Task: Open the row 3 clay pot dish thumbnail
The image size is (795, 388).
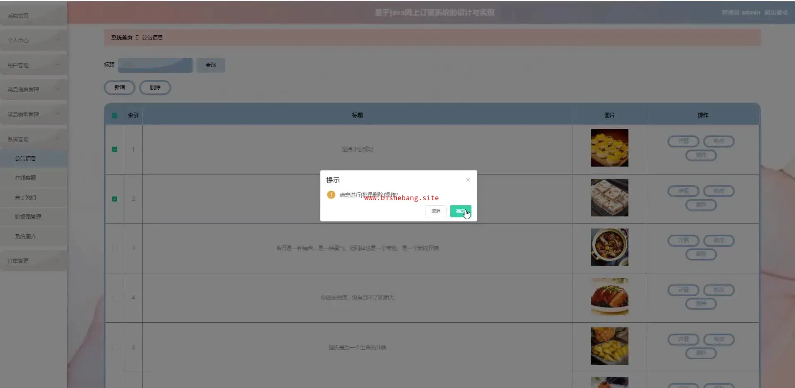Action: 609,247
